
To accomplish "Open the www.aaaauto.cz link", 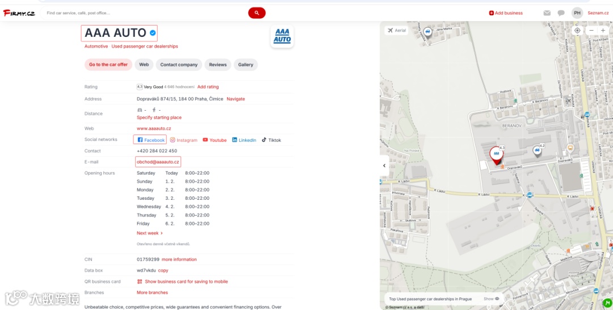I will pyautogui.click(x=154, y=128).
